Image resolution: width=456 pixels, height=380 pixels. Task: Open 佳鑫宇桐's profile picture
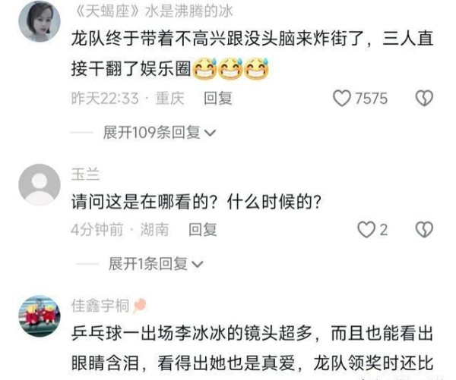40,316
